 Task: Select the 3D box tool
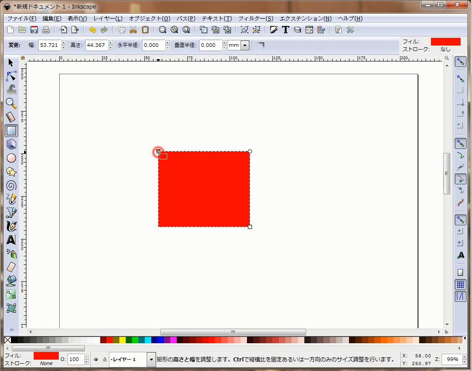point(11,144)
